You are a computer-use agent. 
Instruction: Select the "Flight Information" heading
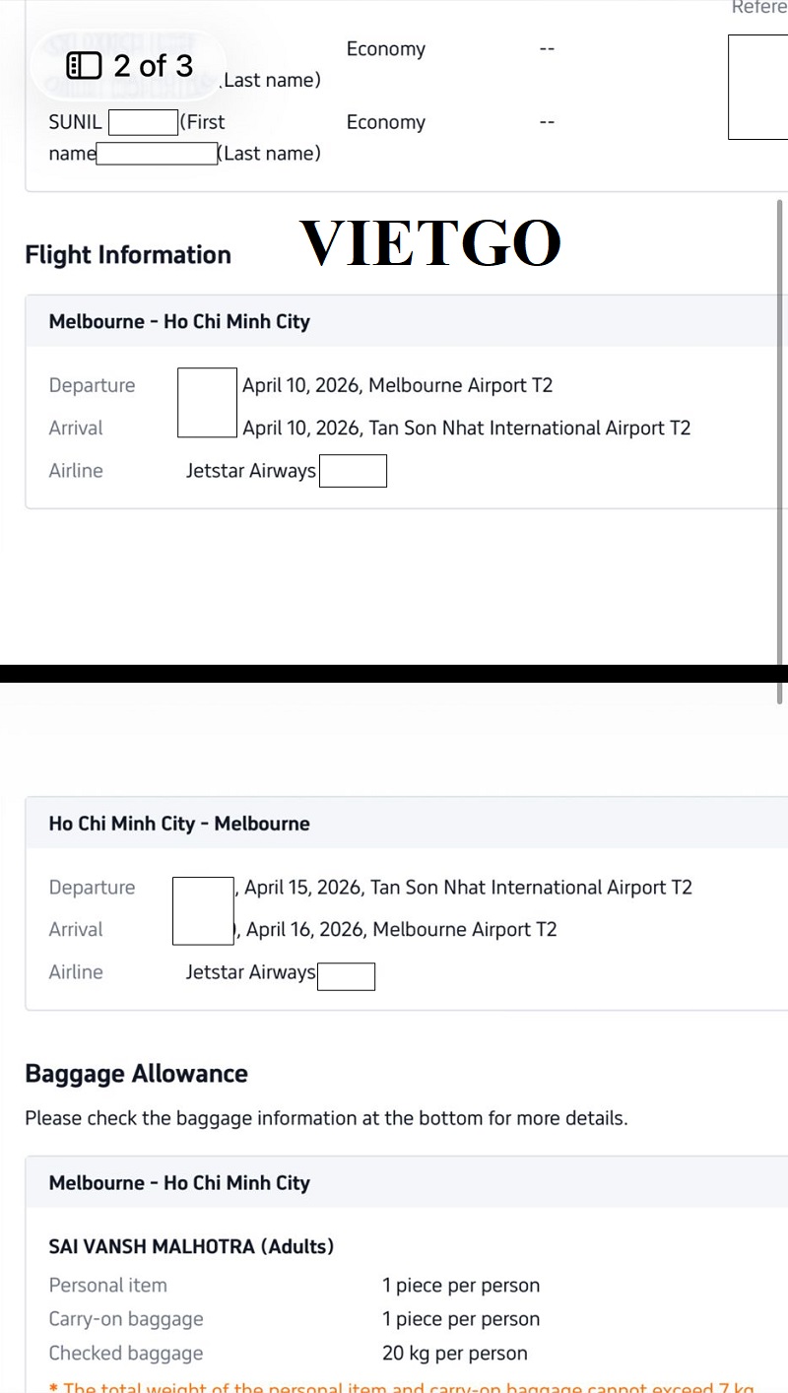(128, 255)
